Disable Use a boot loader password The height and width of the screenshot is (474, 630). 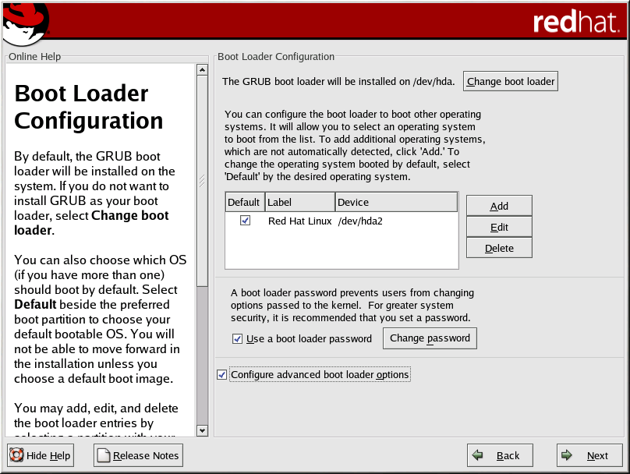point(238,338)
